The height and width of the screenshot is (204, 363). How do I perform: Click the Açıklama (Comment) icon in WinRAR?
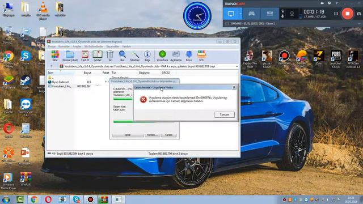[176, 56]
